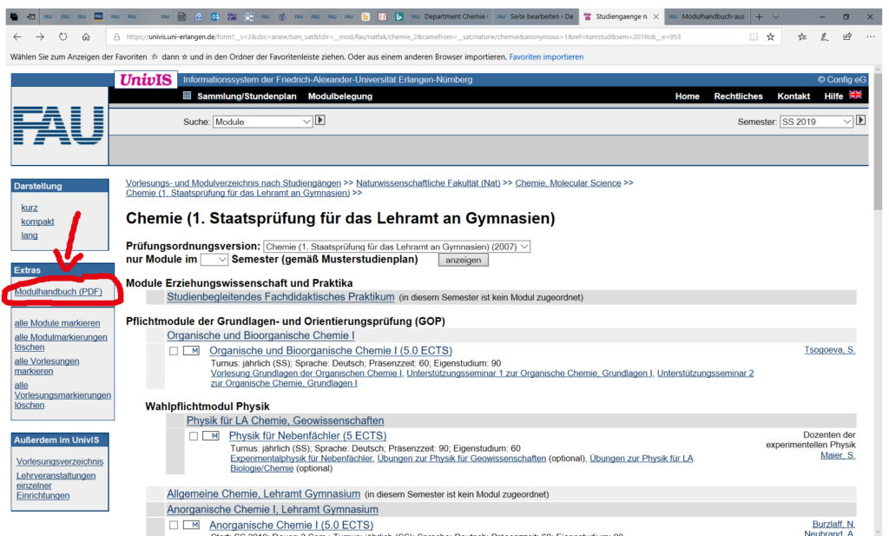Open Modulbelegung menu item
Viewport: 889px width, 536px height.
(x=340, y=96)
